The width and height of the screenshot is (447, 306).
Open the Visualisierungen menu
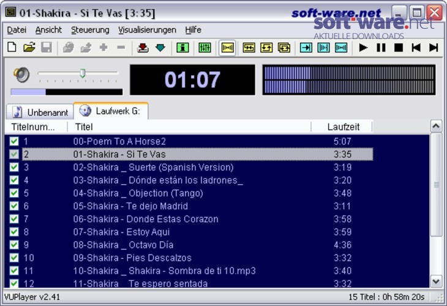pos(147,29)
